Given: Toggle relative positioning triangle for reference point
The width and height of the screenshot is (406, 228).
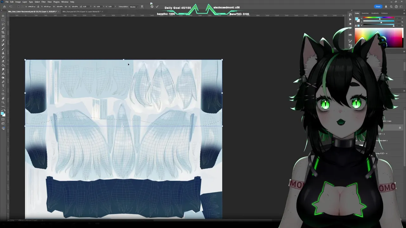Looking at the screenshot, I should pos(38,6).
